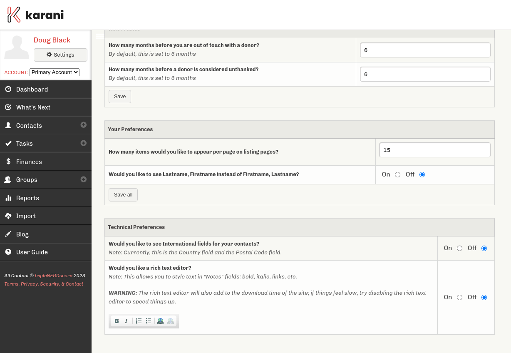Enable Lastname, Firstname with the On radio
511x353 pixels.
pos(397,175)
